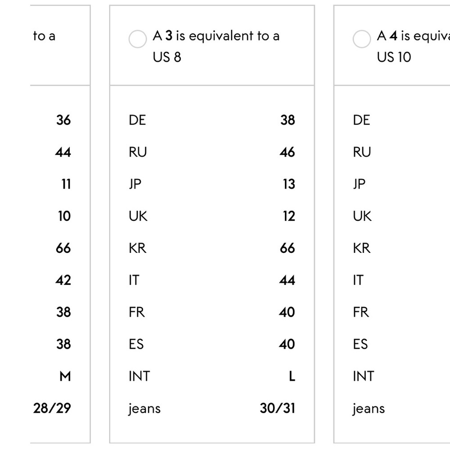The height and width of the screenshot is (450, 450).
Task: Click the JP 13 row in size 3 card
Action: click(212, 184)
